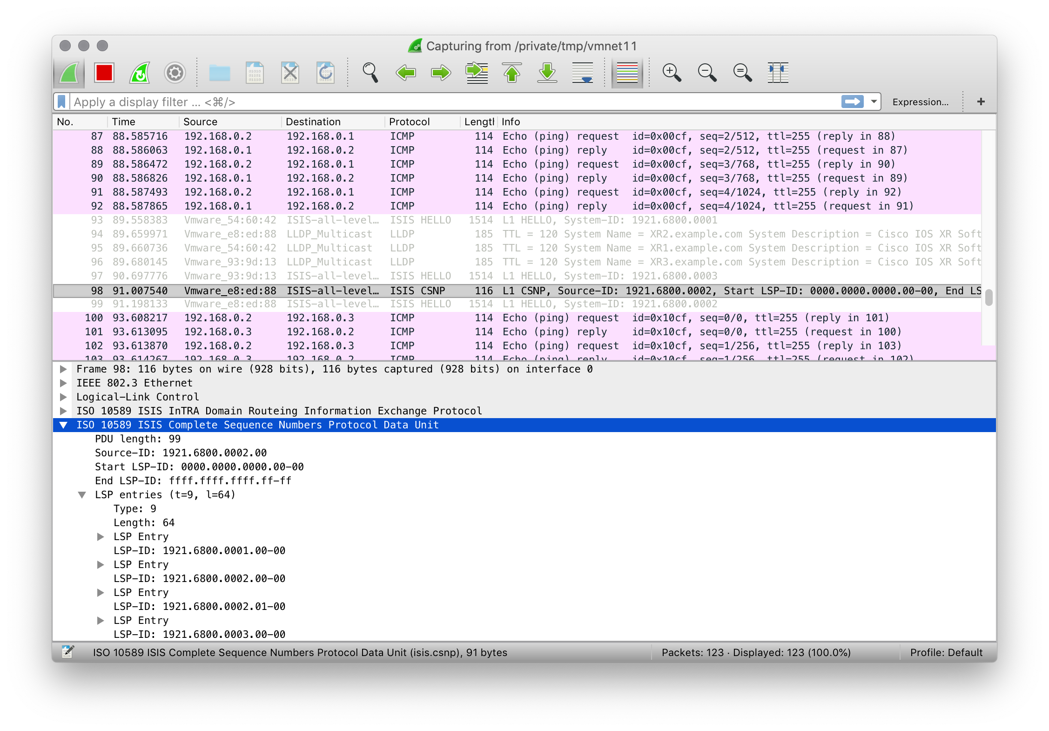Click in the display filter input field
This screenshot has height=731, width=1049.
pos(326,102)
